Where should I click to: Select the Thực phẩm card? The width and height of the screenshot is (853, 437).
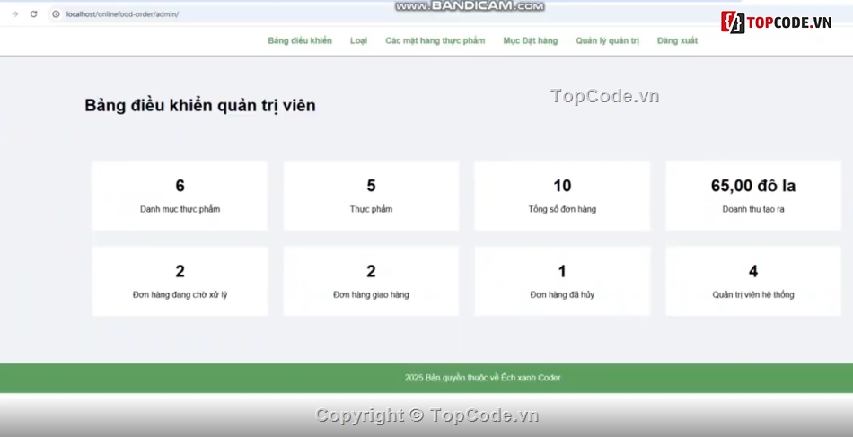pyautogui.click(x=371, y=196)
